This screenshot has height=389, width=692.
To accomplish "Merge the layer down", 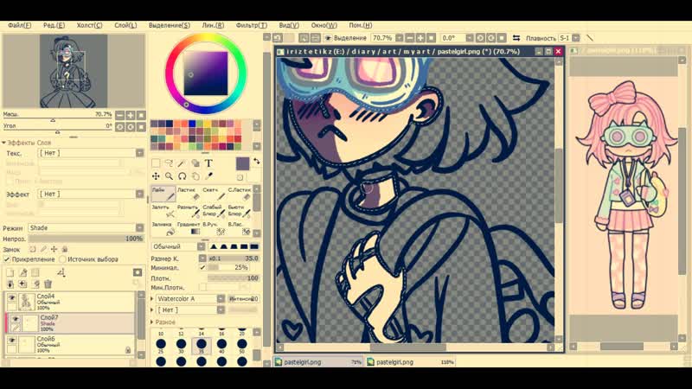I will [10, 284].
